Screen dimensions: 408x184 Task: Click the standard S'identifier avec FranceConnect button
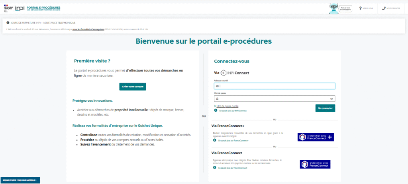pyautogui.click(x=315, y=164)
